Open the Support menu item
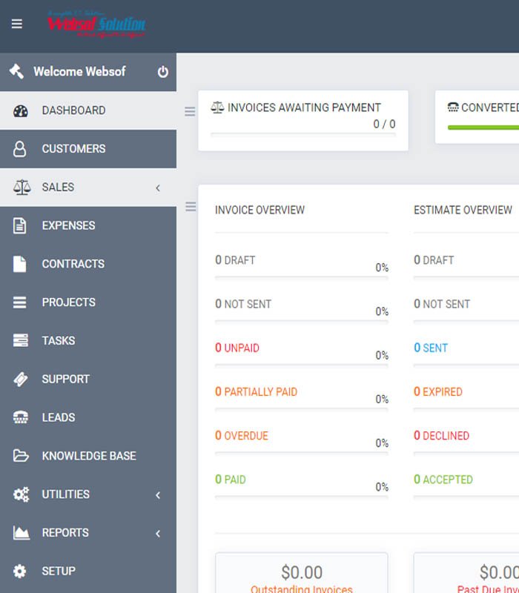 click(x=88, y=379)
